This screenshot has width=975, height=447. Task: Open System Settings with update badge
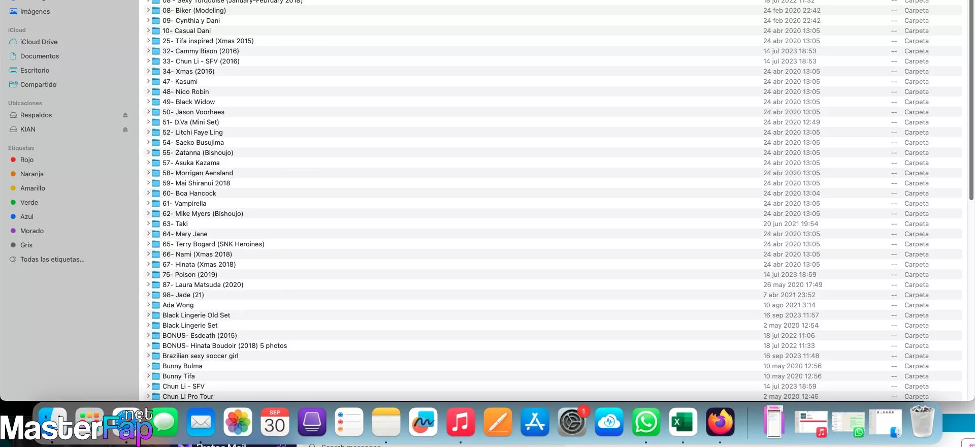point(572,422)
